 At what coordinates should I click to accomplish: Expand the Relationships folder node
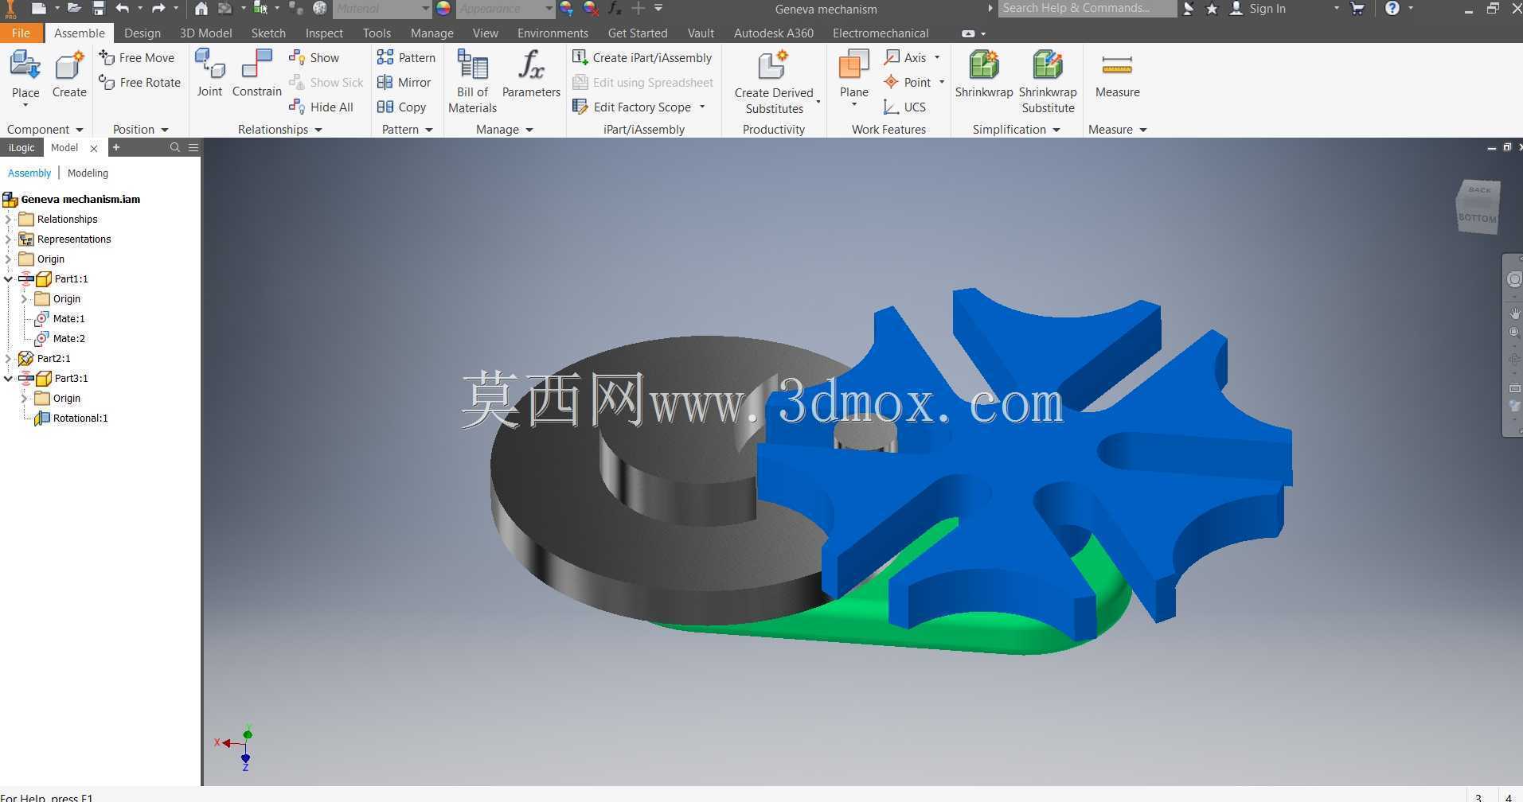pos(9,219)
